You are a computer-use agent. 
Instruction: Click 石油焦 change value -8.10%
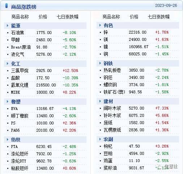pyautogui.click(x=69, y=33)
